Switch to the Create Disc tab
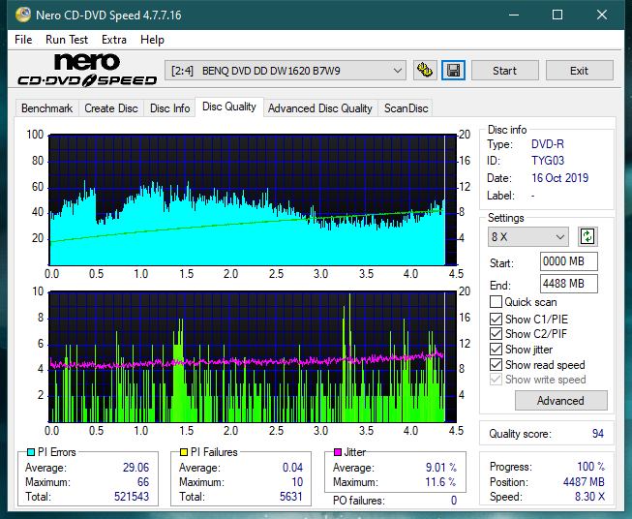This screenshot has height=519, width=632. (111, 108)
